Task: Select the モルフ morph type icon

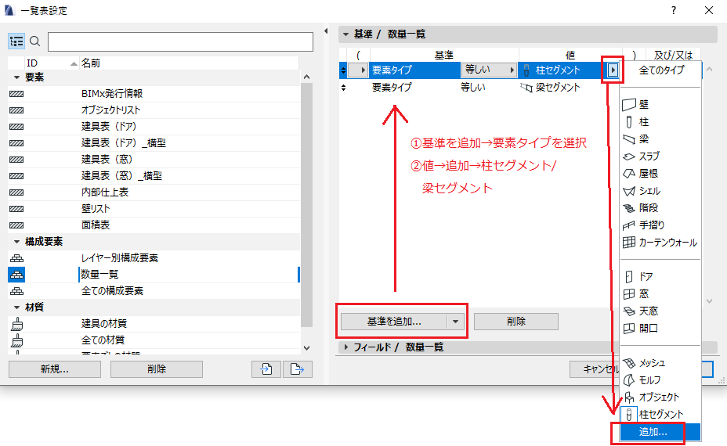Action: click(629, 379)
